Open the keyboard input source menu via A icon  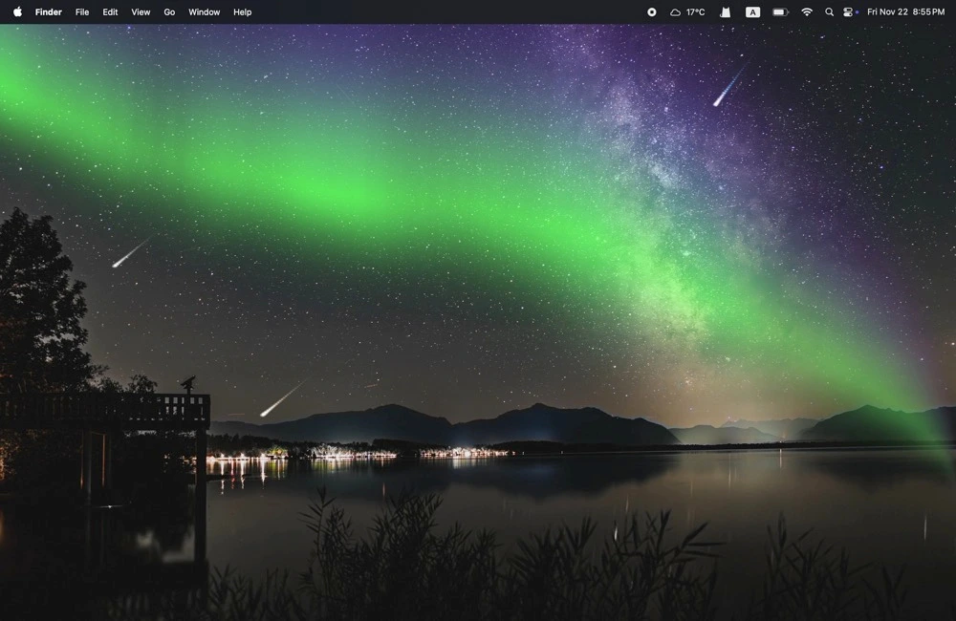click(752, 11)
